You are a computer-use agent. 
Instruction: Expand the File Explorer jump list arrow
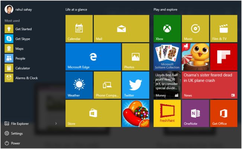pos(56,123)
